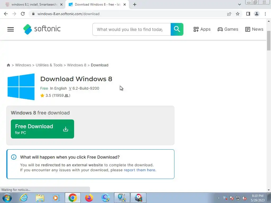The width and height of the screenshot is (271, 203).
Task: Reload the current page
Action: [23, 14]
